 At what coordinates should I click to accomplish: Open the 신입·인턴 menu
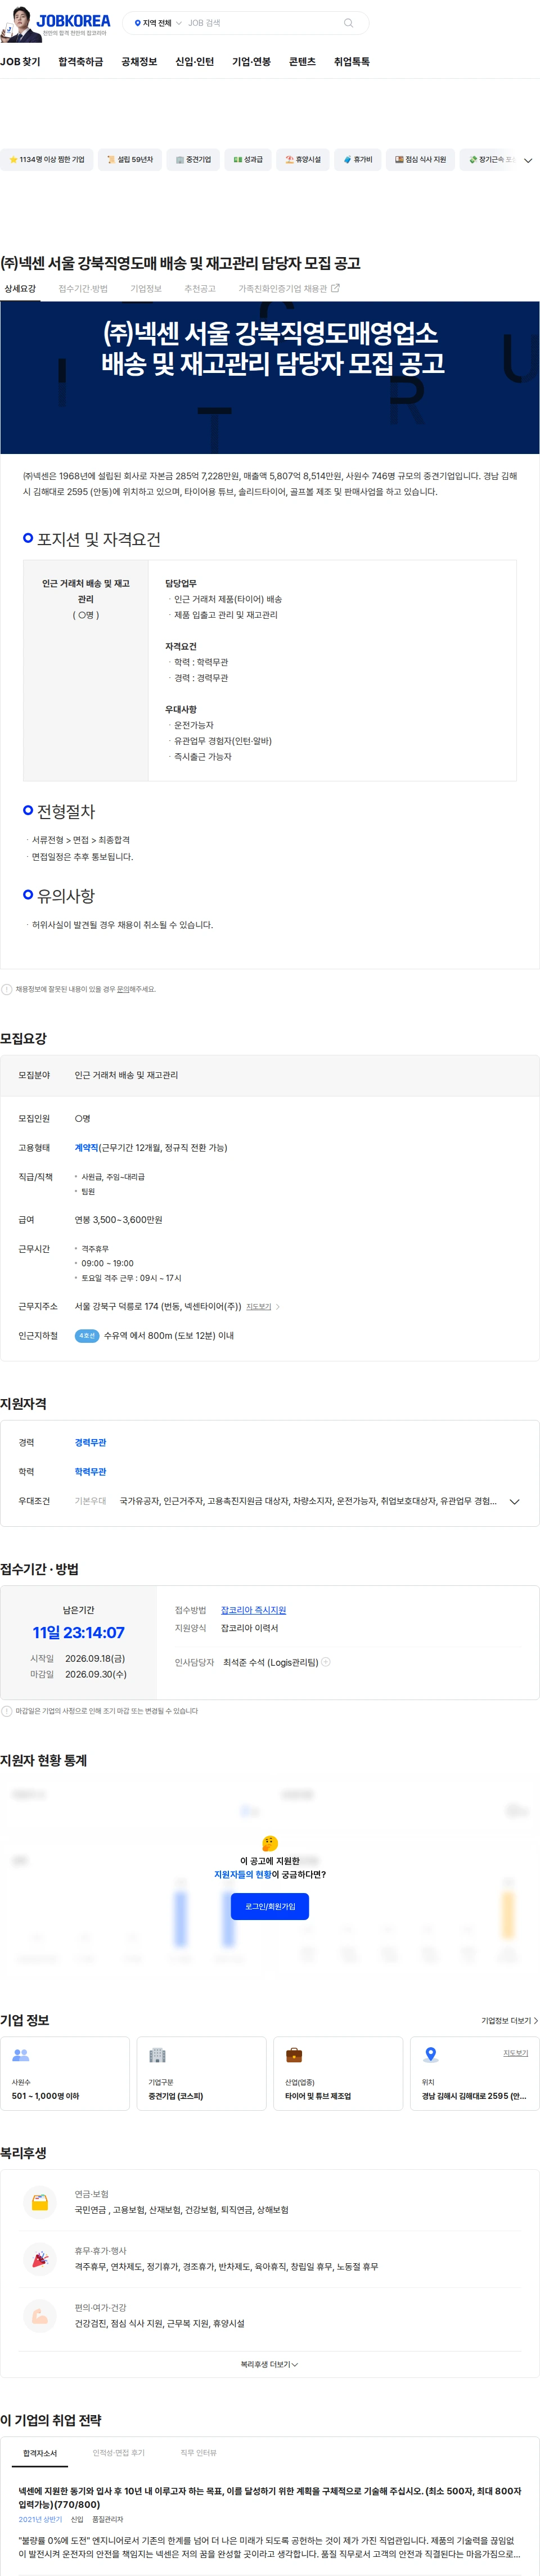[x=195, y=62]
